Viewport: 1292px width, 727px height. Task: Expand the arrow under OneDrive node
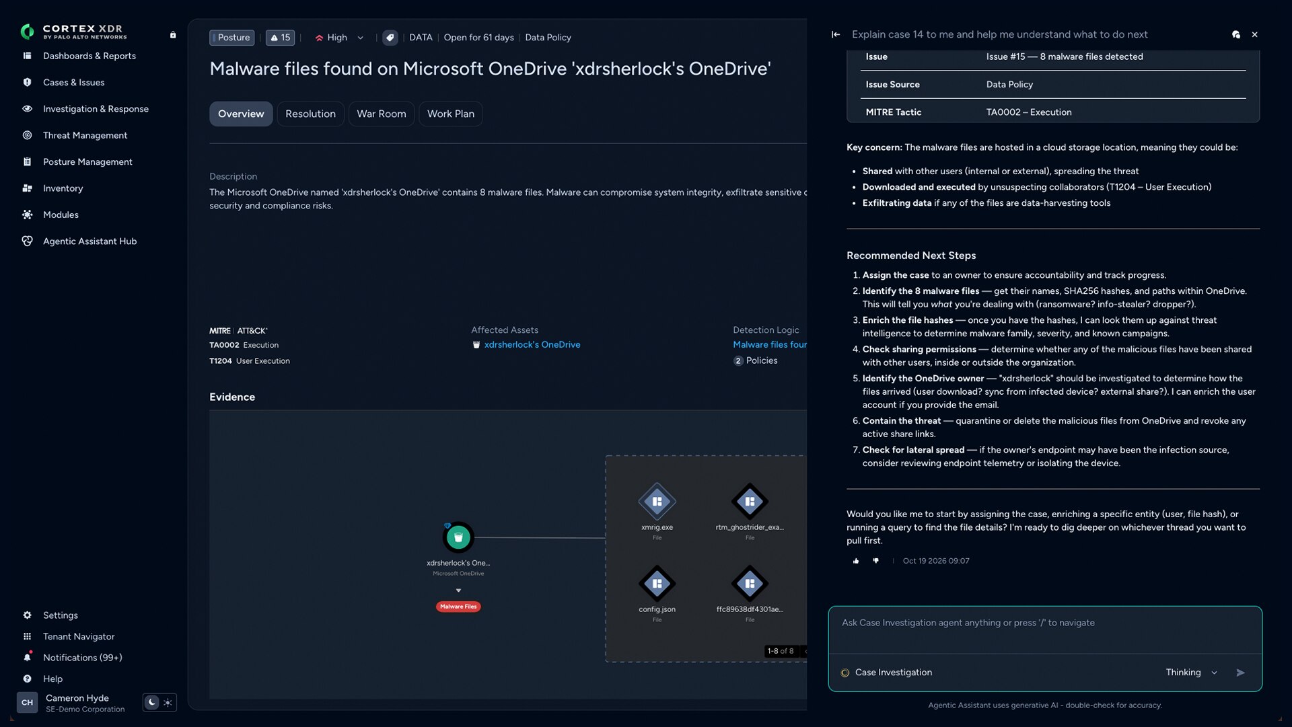458,590
